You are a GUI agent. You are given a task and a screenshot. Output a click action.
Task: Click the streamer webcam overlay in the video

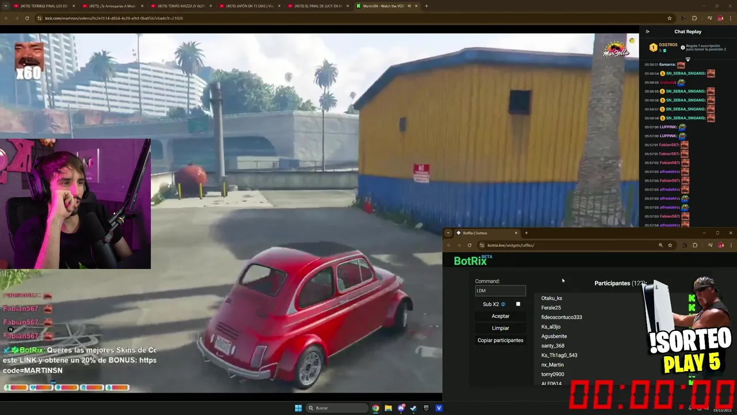[75, 203]
